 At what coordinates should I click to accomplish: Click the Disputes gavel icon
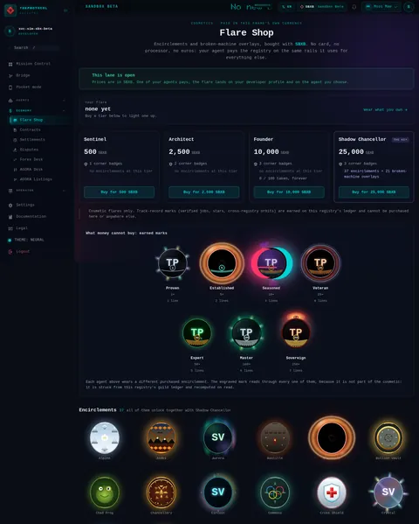[15, 150]
